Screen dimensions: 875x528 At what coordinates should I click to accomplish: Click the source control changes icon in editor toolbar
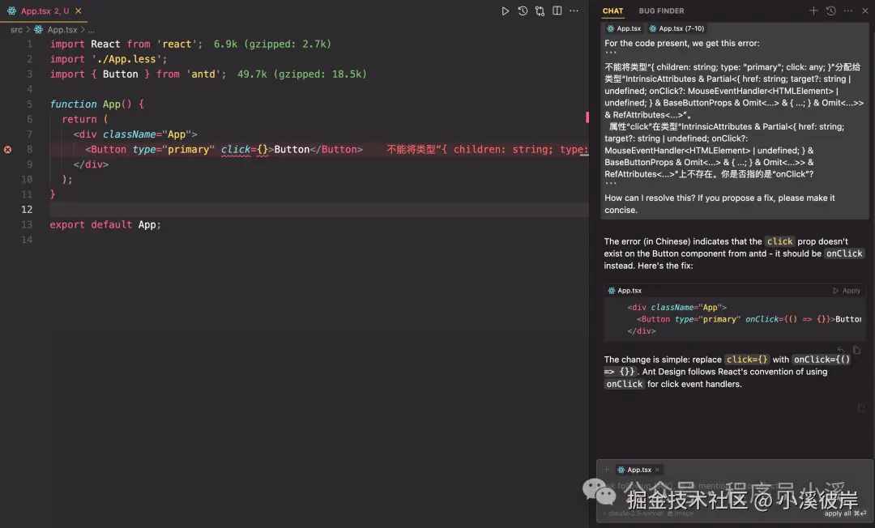pyautogui.click(x=540, y=11)
